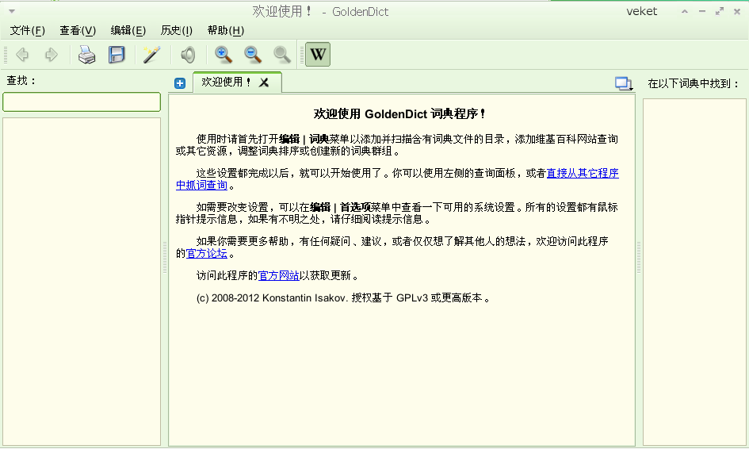Image resolution: width=749 pixels, height=449 pixels.
Task: Play pronunciation with the speaker icon
Action: click(x=188, y=55)
